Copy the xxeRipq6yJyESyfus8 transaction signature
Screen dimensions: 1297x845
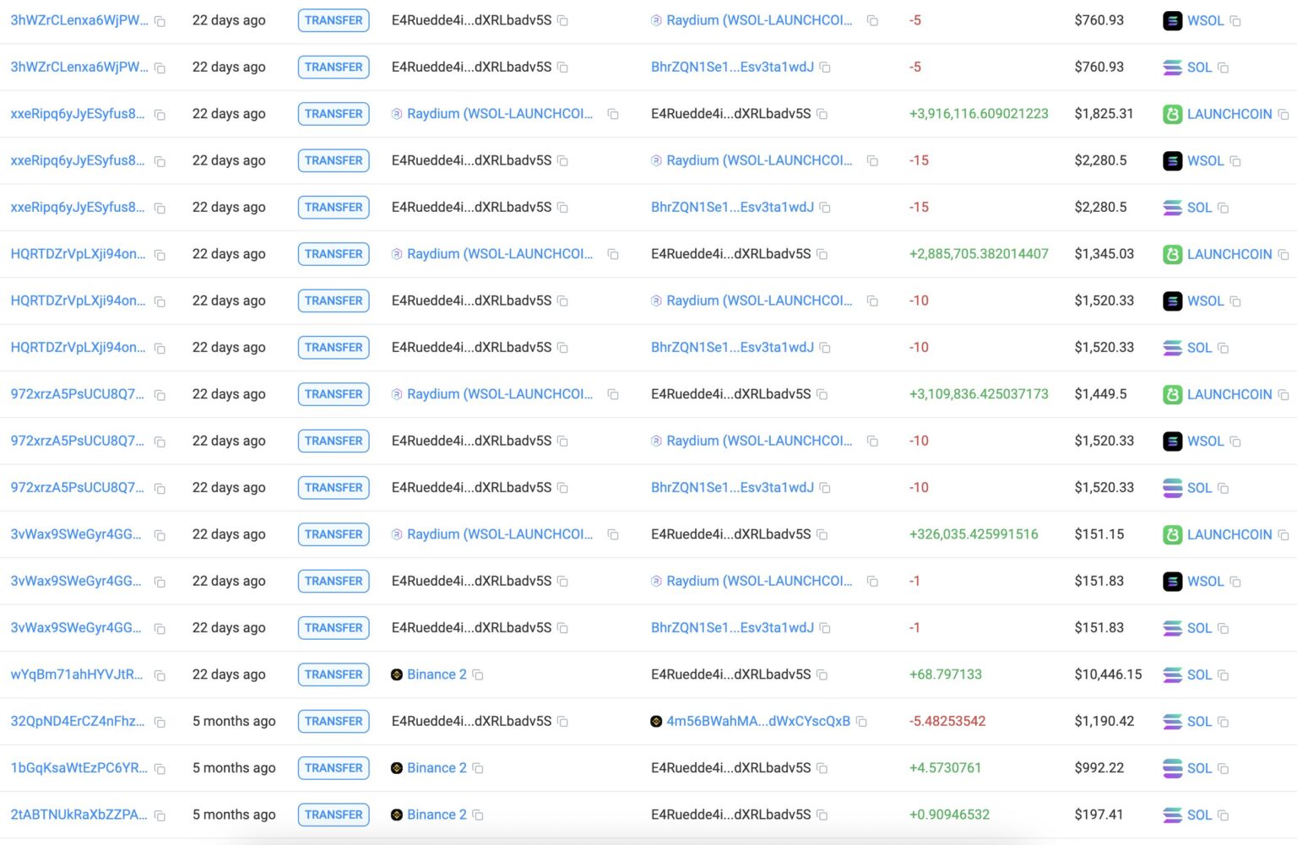[160, 114]
